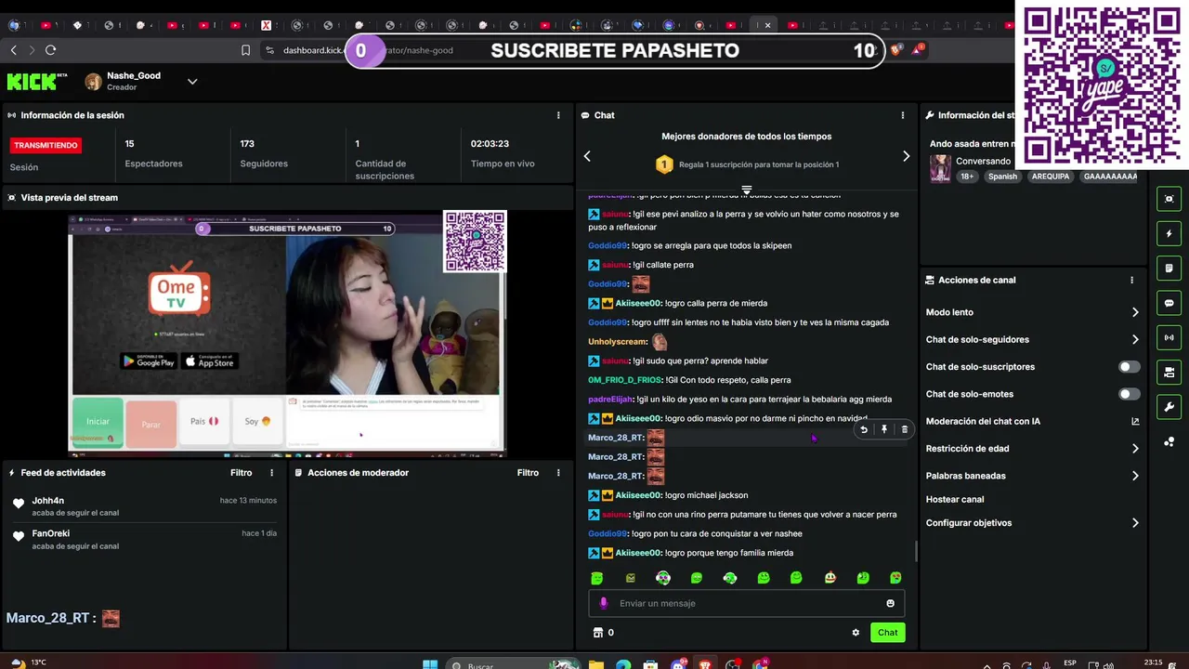Open the Nashe_Good account dropdown arrow
This screenshot has width=1189, height=669.
[x=192, y=82]
